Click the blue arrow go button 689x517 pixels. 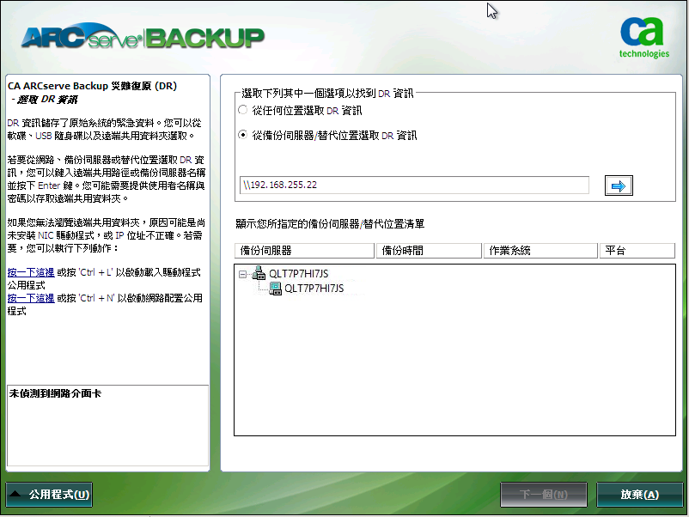pyautogui.click(x=619, y=186)
